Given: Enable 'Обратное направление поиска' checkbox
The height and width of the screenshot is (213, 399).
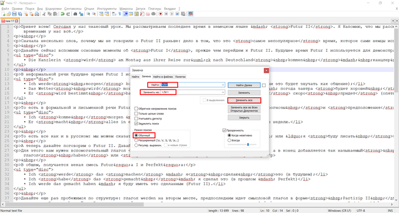Looking at the screenshot, I should (136, 109).
